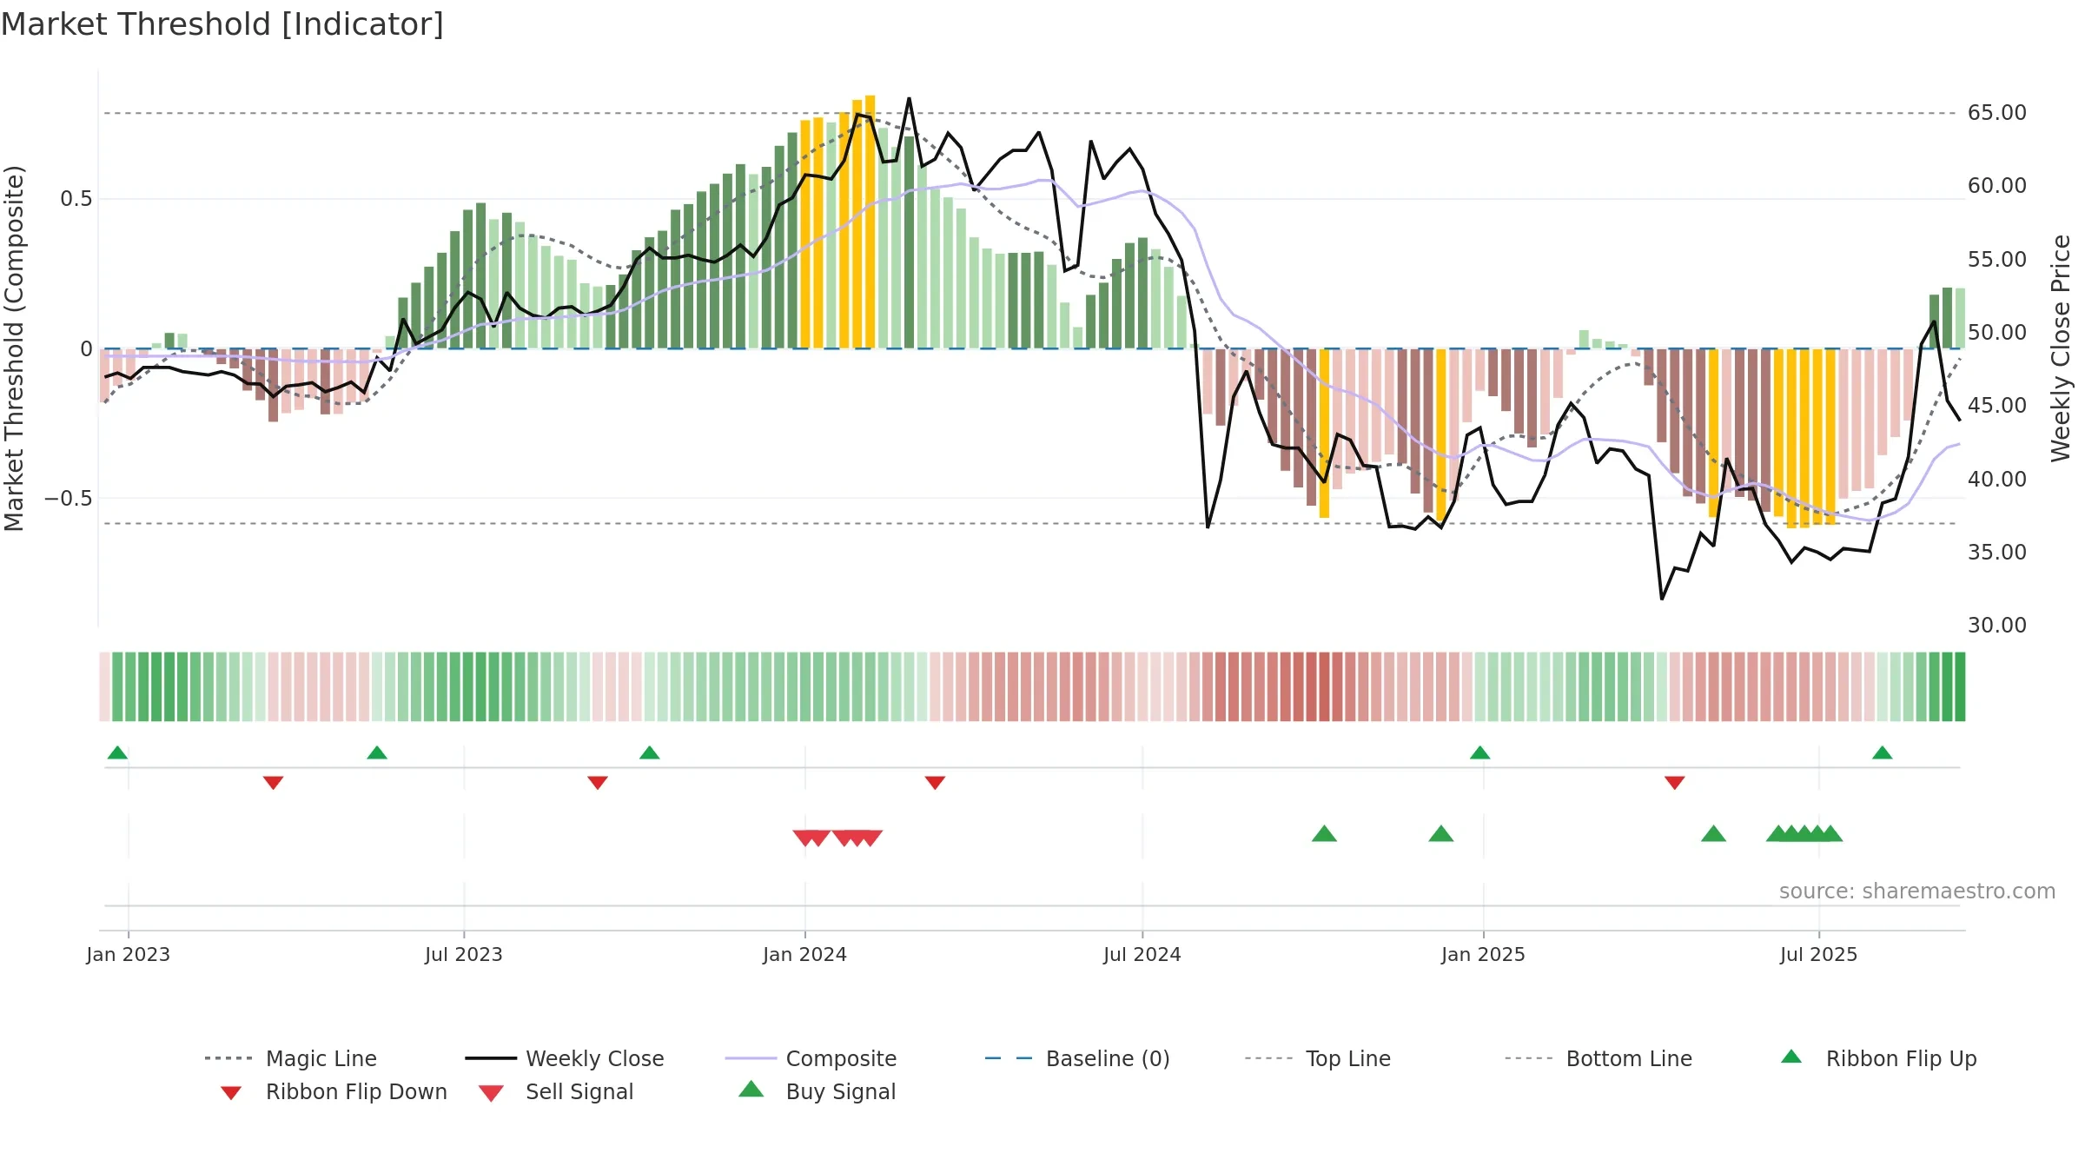
Task: Click the red triangle icon beside Ribbon Flip Down
Action: 231,1093
